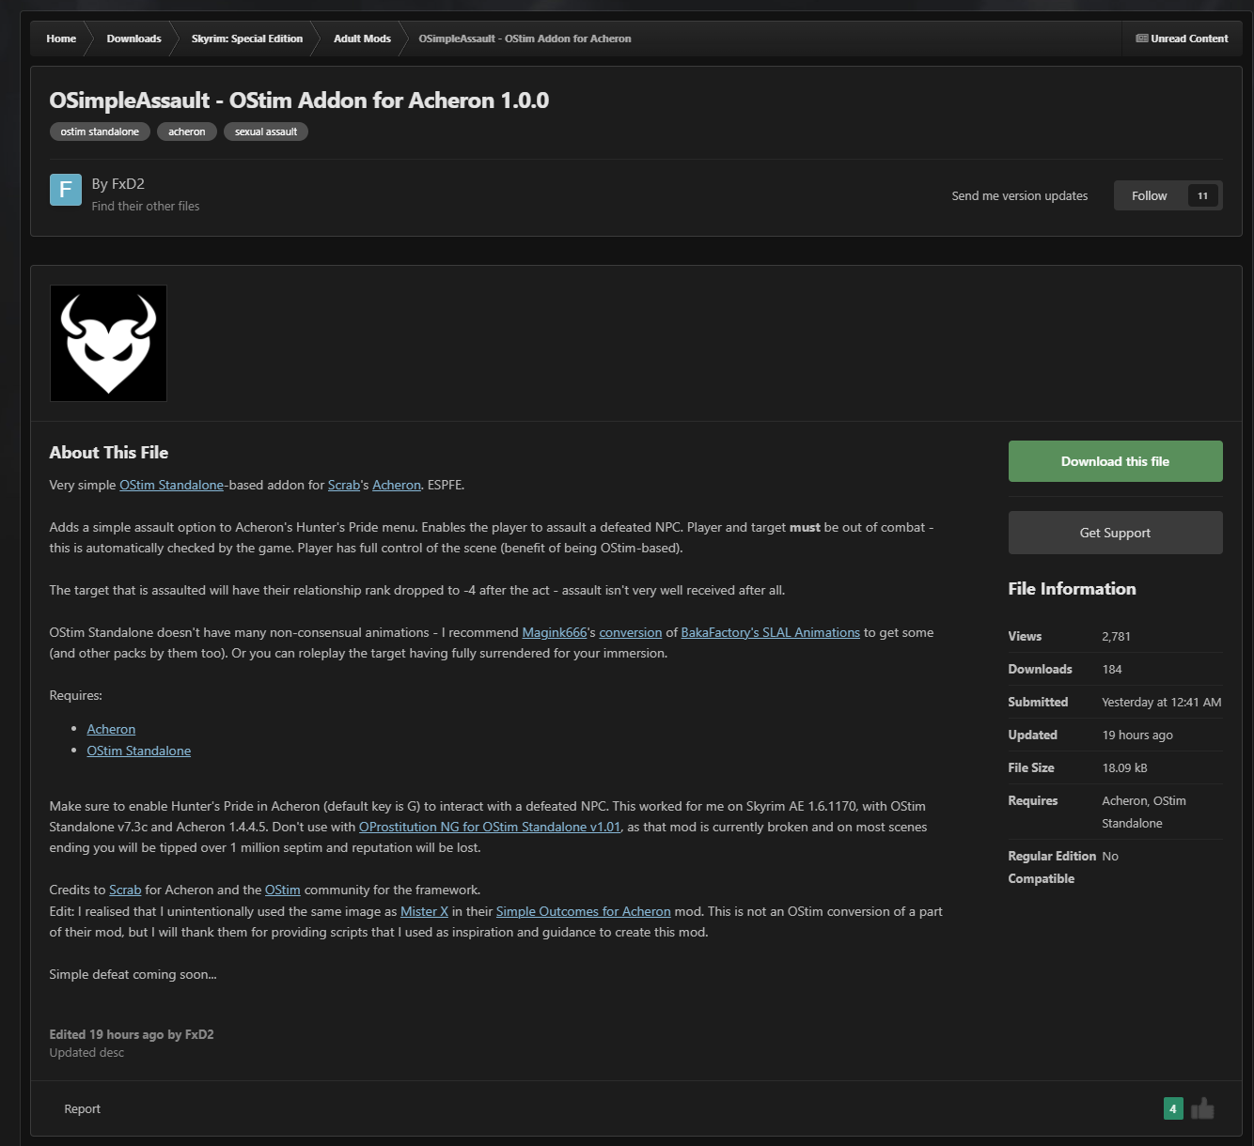Viewport: 1254px width, 1146px height.
Task: Click the Downloads count 184
Action: tap(1112, 670)
